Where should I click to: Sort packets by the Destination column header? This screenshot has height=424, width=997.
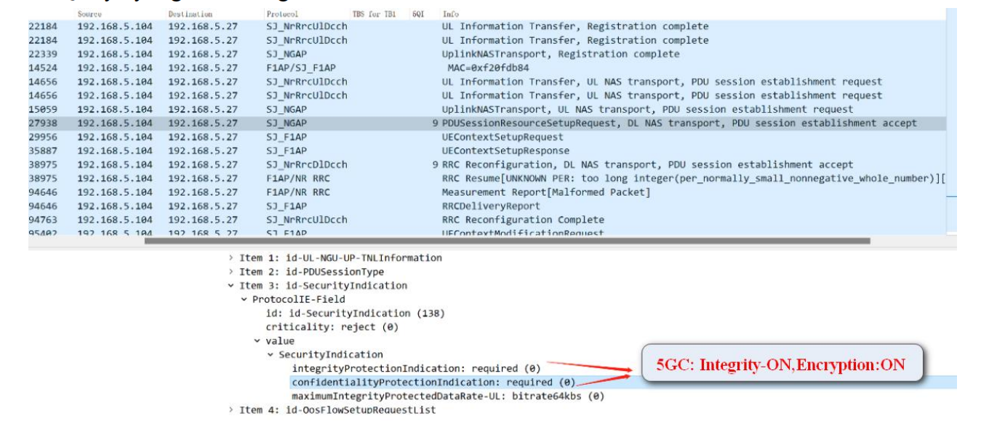coord(190,14)
